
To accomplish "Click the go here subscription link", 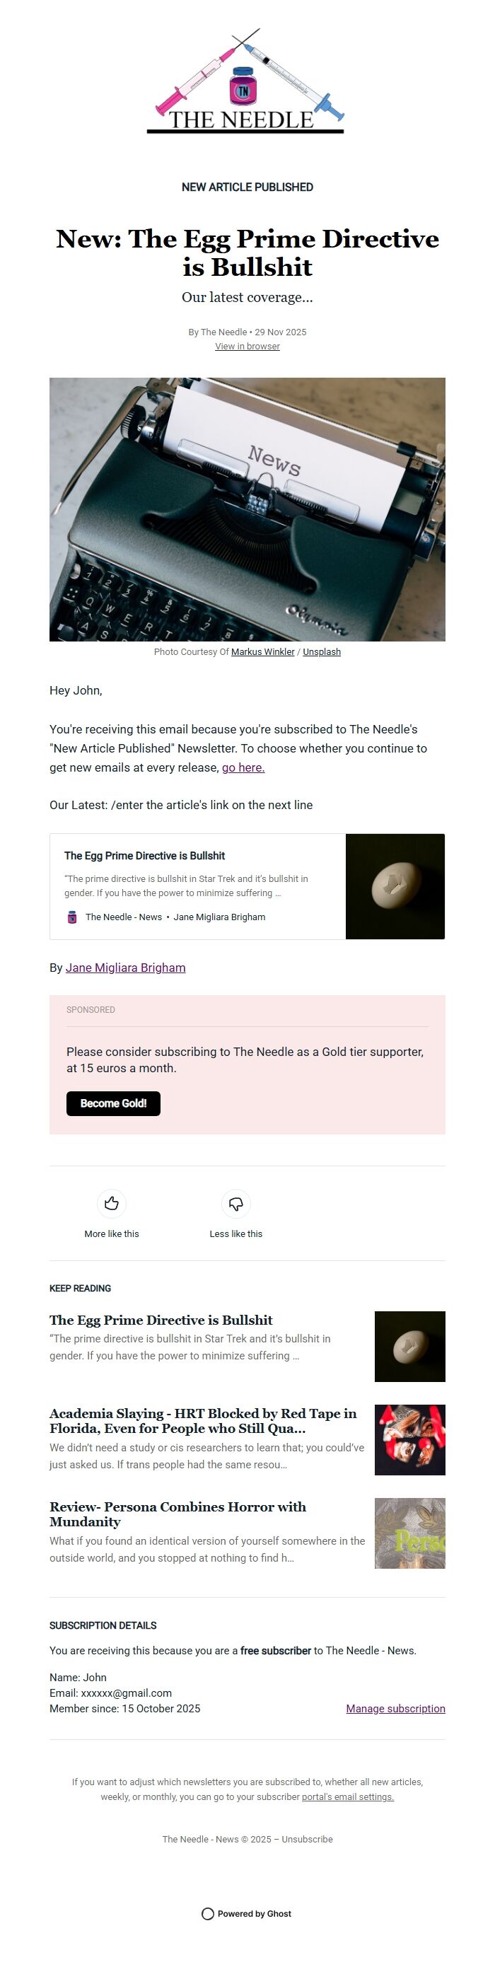I will 243,767.
